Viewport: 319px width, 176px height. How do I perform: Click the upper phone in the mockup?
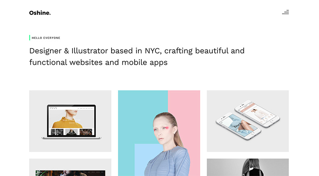257,113
